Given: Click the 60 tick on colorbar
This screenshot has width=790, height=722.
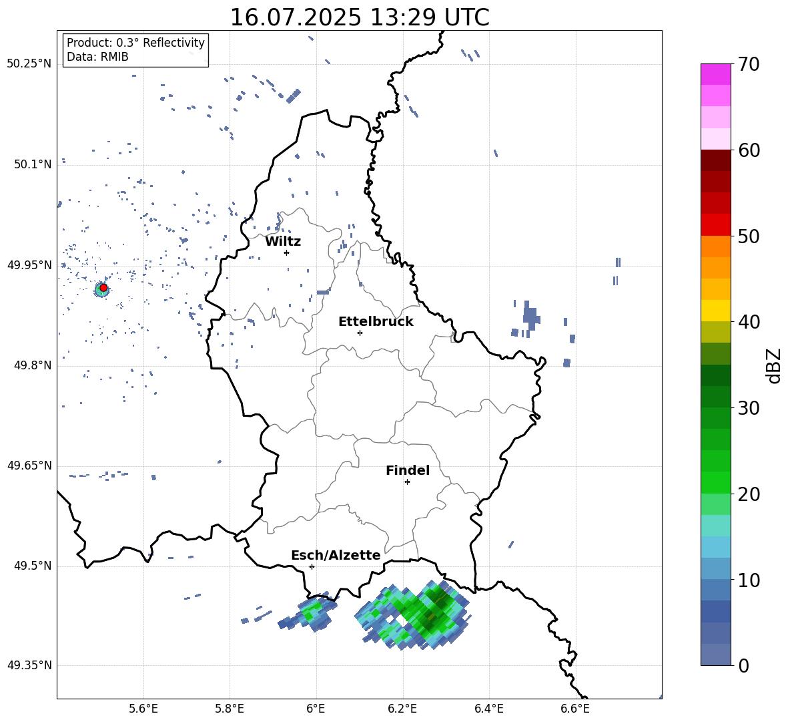Looking at the screenshot, I should 749,150.
